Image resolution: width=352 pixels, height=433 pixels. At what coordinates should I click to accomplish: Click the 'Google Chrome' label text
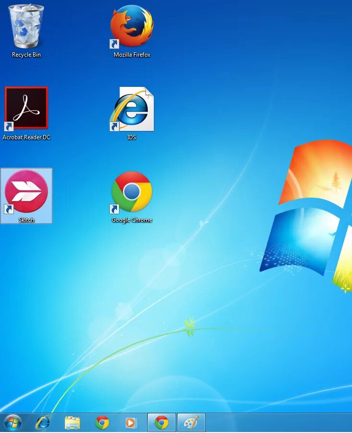coord(132,220)
